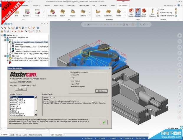
Task: Expand 2 - Stock model operation
Action: [8, 54]
